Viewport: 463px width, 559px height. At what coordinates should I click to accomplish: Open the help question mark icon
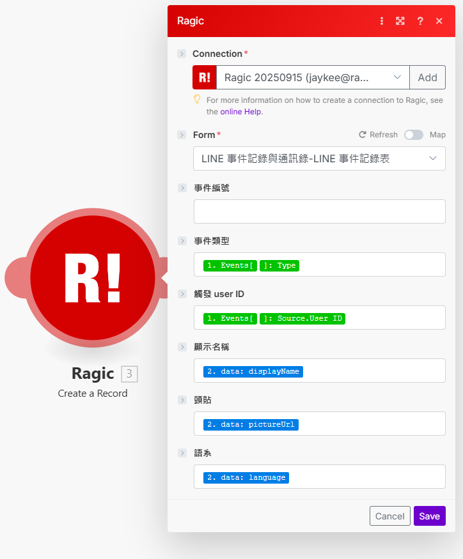tap(420, 21)
